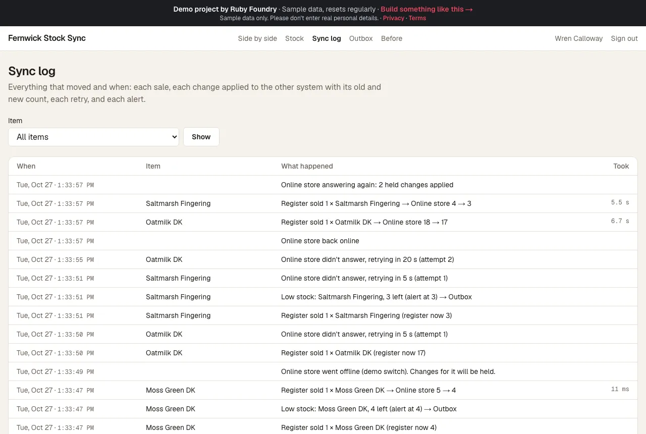Image resolution: width=646 pixels, height=434 pixels.
Task: Click the '6.7 s' duration value
Action: coord(620,221)
